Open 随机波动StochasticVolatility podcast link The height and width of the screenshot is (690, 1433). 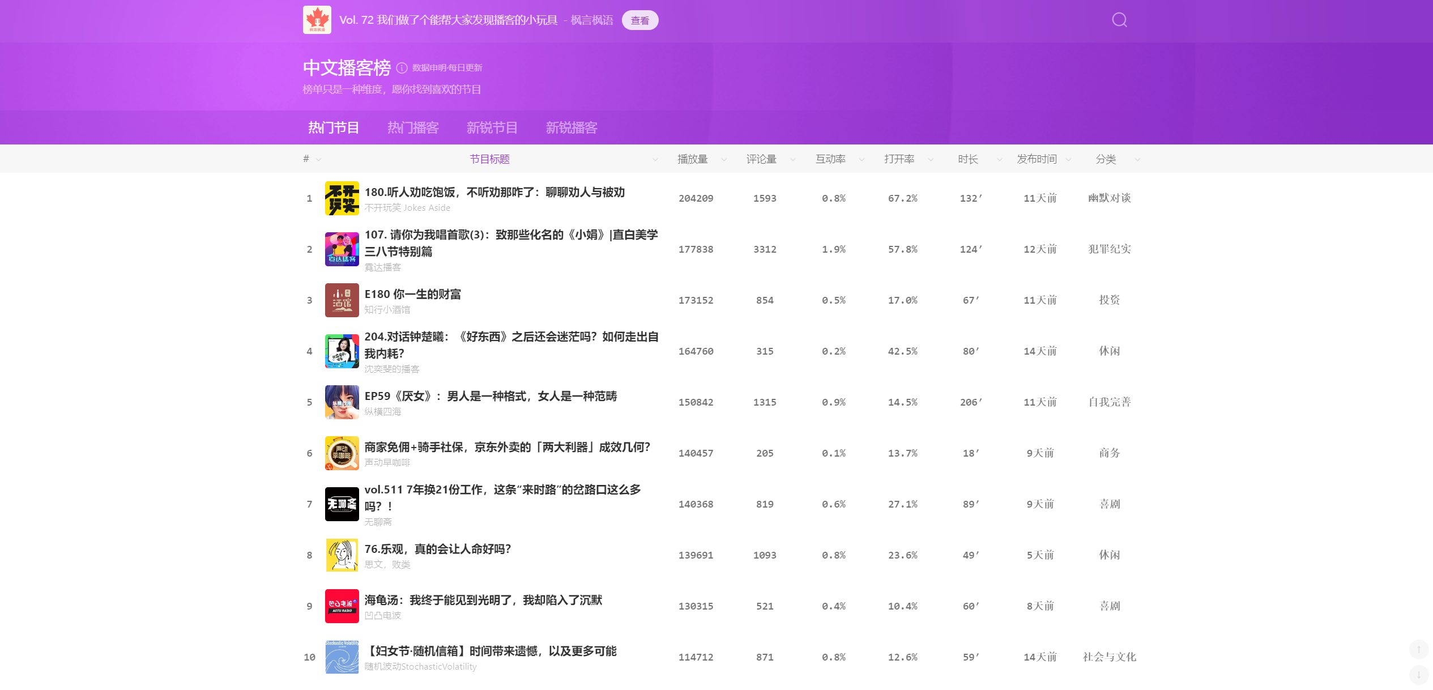(420, 667)
